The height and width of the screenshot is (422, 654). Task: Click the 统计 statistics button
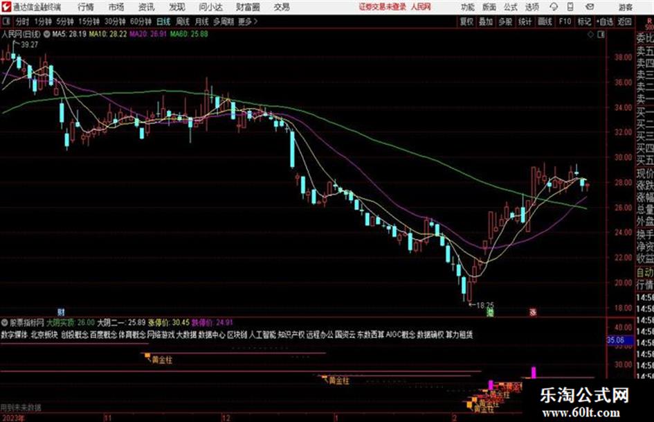point(525,21)
